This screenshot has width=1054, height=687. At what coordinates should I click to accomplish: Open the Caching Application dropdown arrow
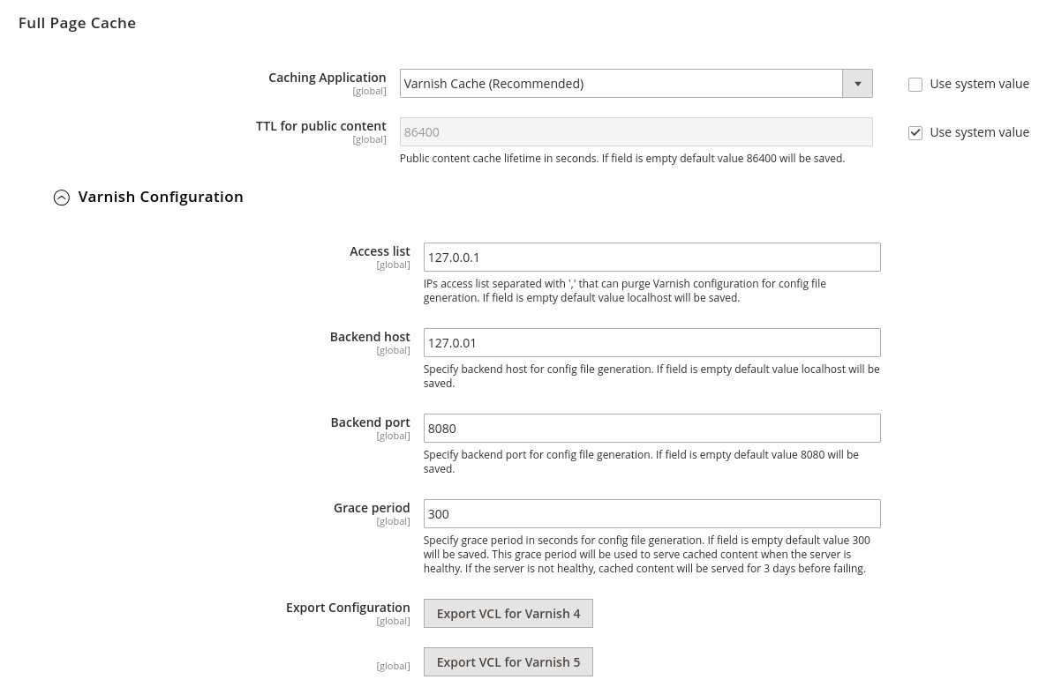[857, 83]
